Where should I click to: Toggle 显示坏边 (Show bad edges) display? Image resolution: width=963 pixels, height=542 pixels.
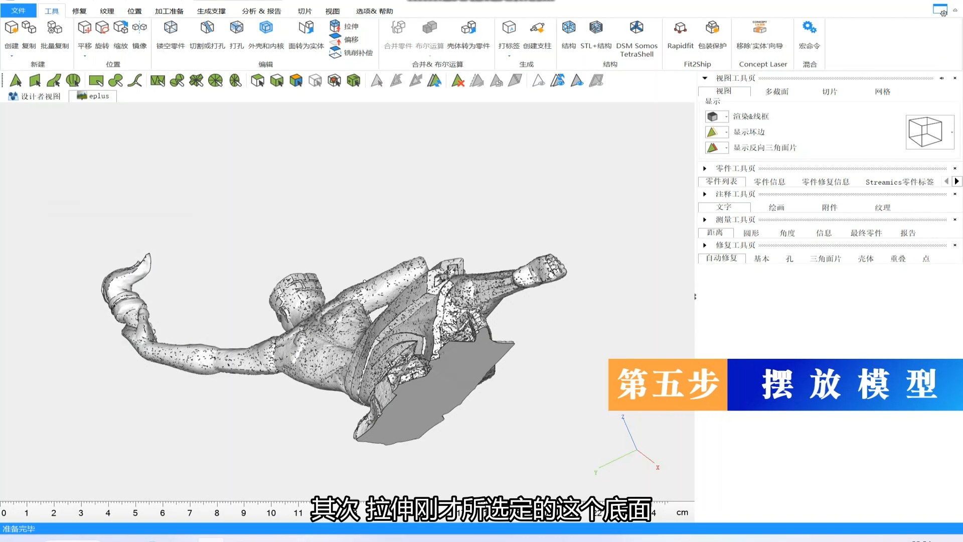click(712, 132)
